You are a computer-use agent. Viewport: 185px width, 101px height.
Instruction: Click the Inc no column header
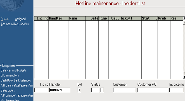click(x=41, y=18)
